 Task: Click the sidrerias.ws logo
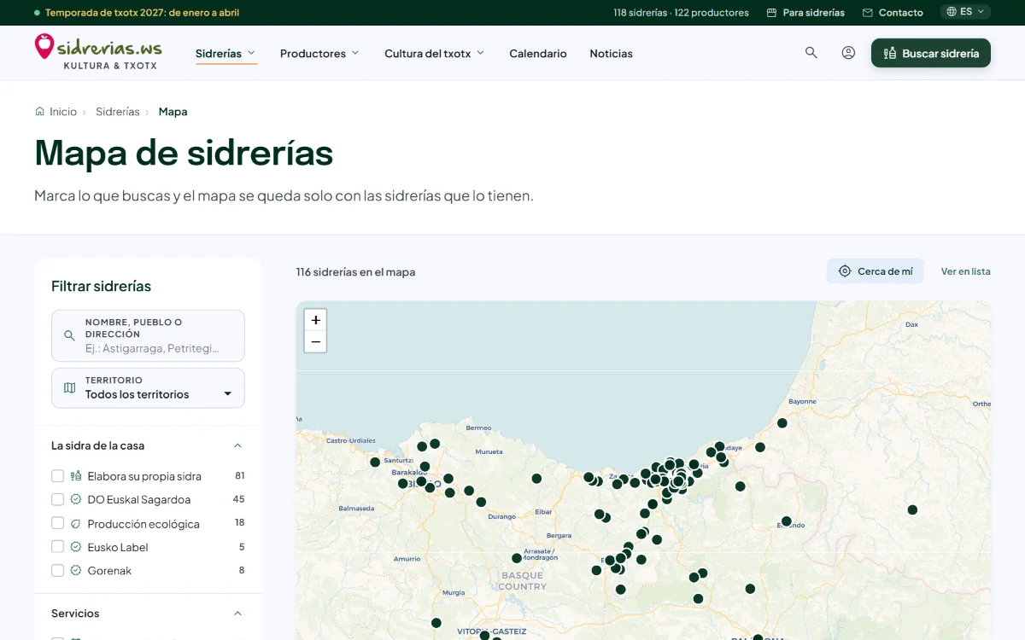coord(98,51)
